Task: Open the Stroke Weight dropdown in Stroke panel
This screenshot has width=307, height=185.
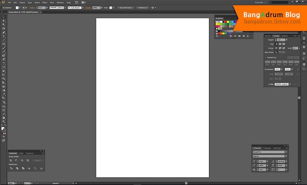Action: (x=287, y=40)
